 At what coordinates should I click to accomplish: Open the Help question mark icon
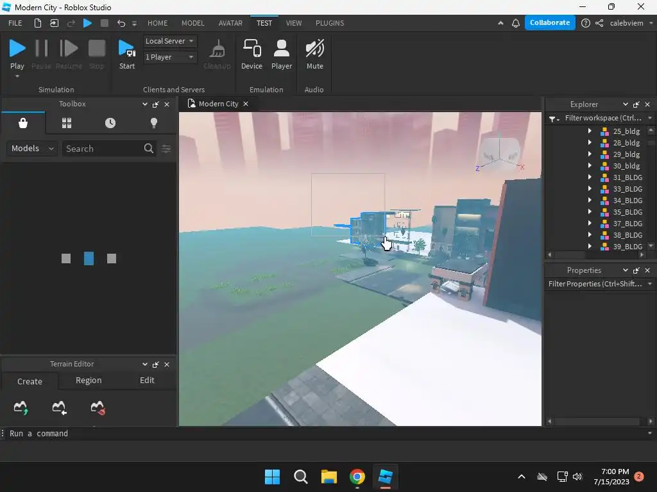(586, 23)
